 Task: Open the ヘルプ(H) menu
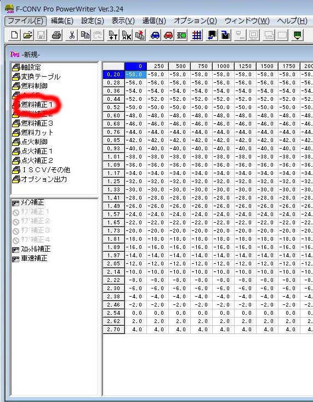292,21
